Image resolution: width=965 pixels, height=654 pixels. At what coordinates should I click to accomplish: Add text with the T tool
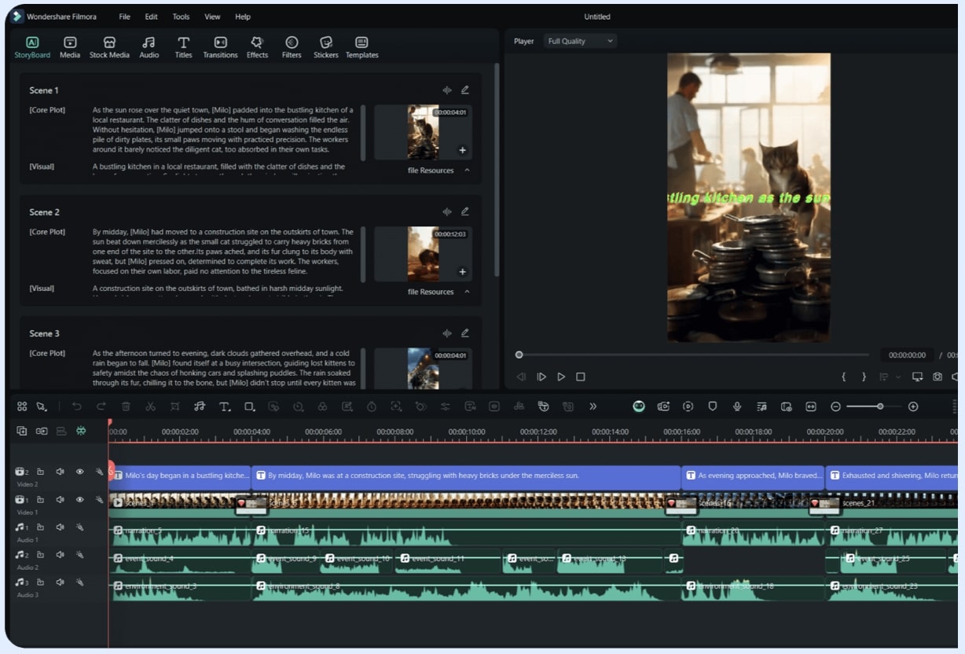[x=225, y=406]
